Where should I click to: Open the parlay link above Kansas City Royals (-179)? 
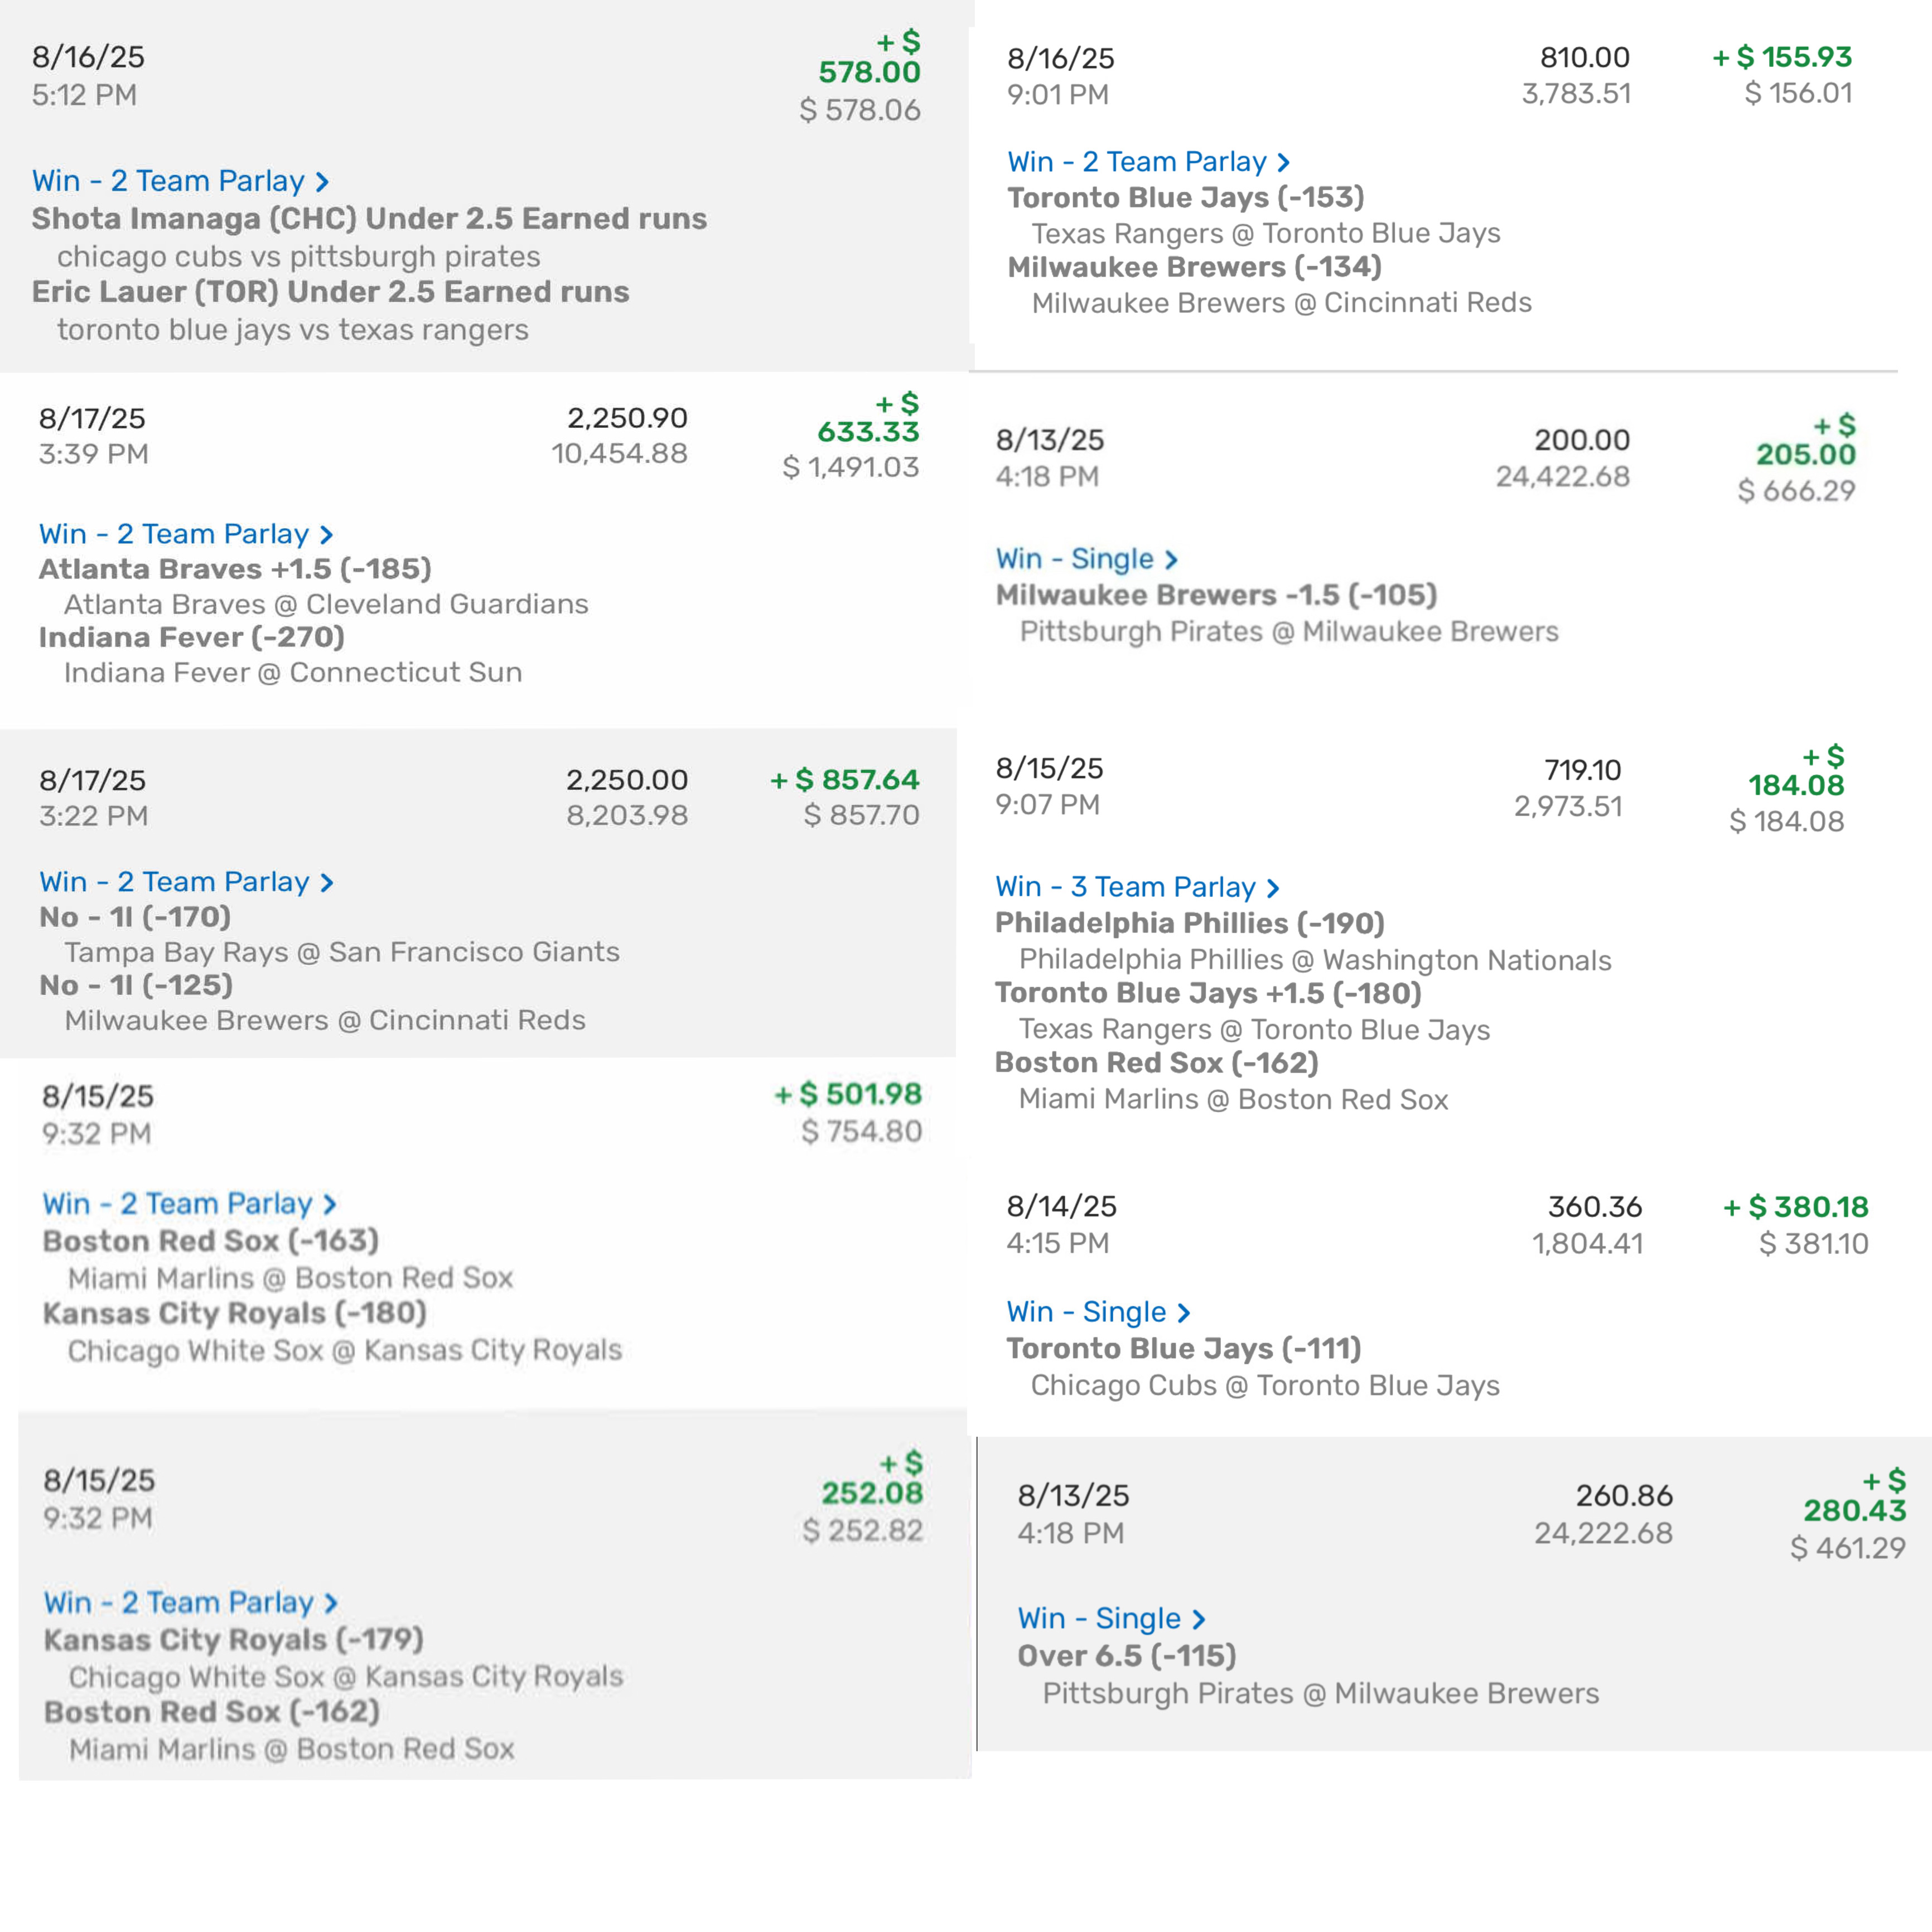(x=179, y=1602)
